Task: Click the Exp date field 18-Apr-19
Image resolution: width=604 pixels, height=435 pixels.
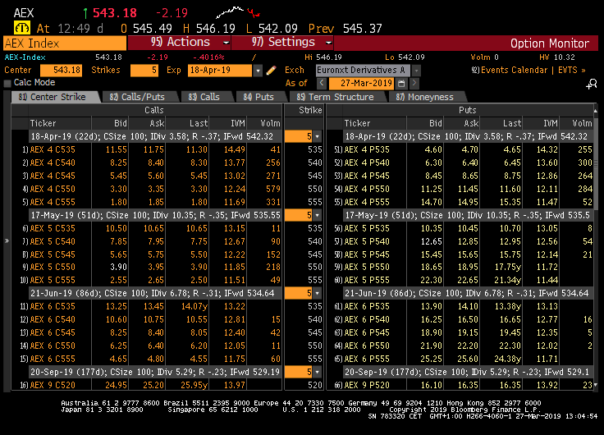Action: click(220, 71)
